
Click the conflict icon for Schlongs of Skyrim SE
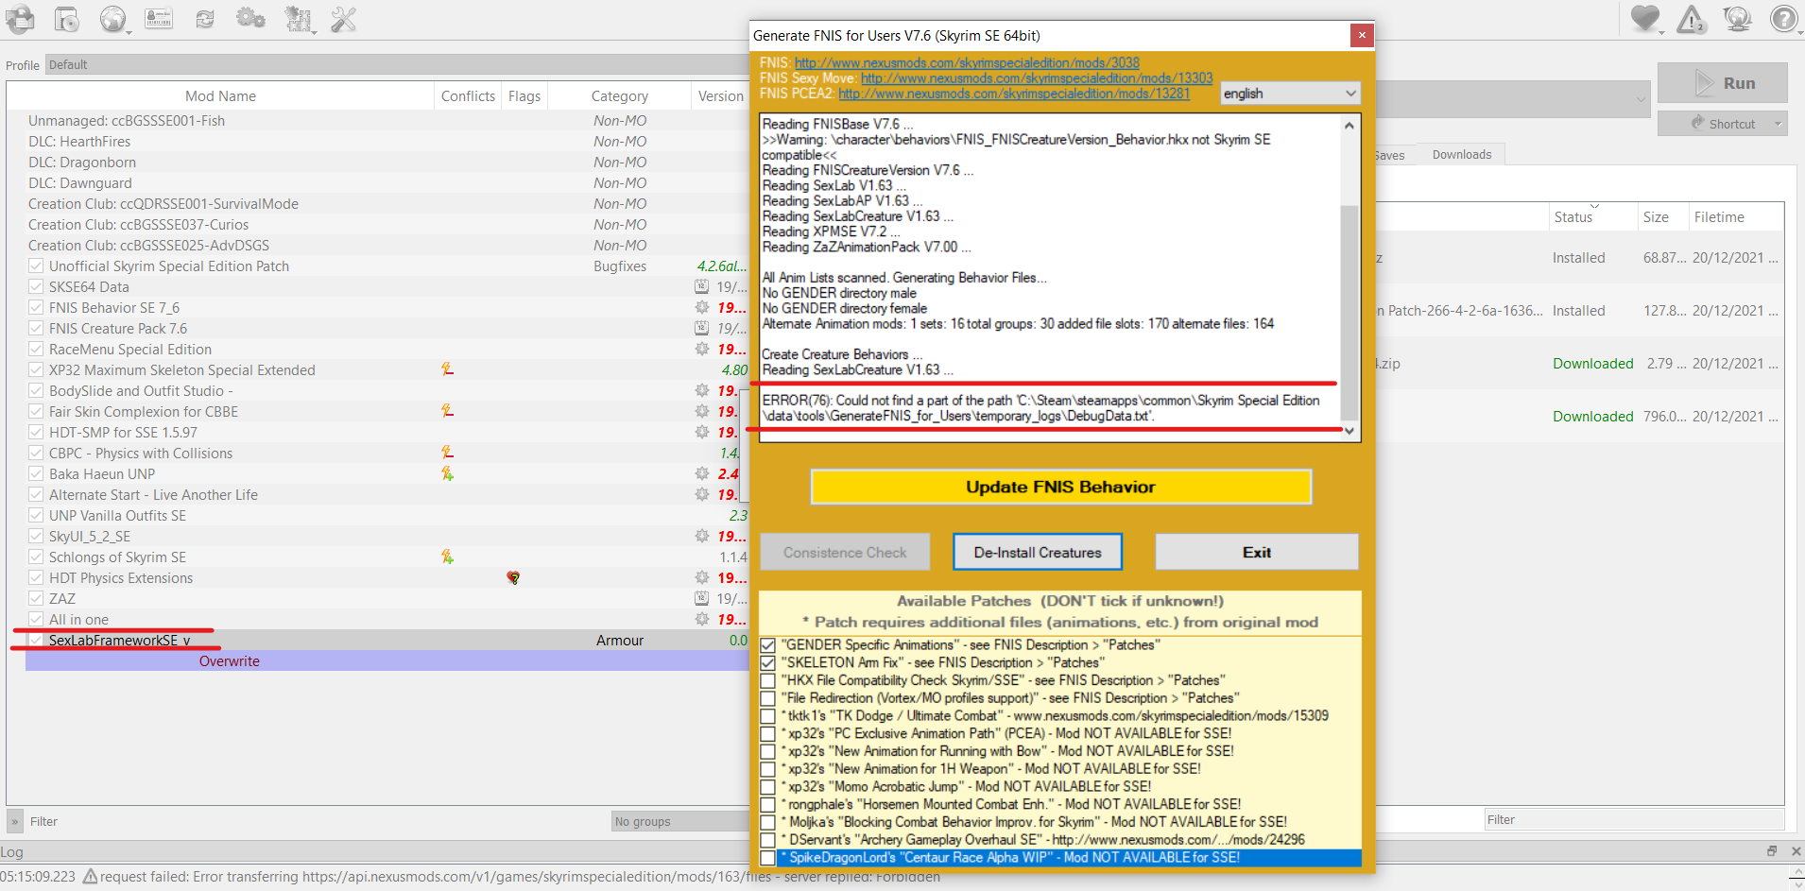click(x=447, y=557)
